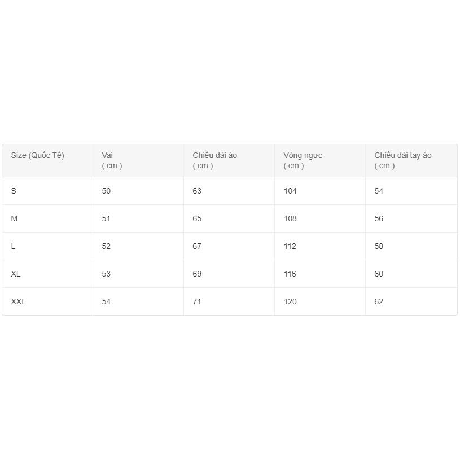
Task: Click chest value 108 in the M row
Action: coord(290,218)
